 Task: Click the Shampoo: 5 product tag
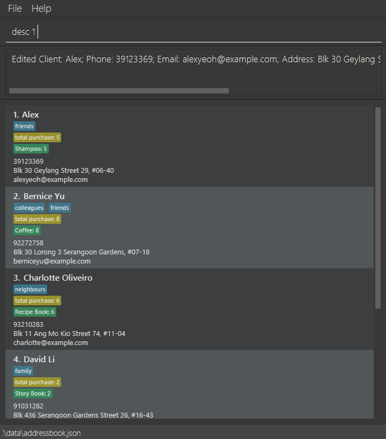(31, 149)
